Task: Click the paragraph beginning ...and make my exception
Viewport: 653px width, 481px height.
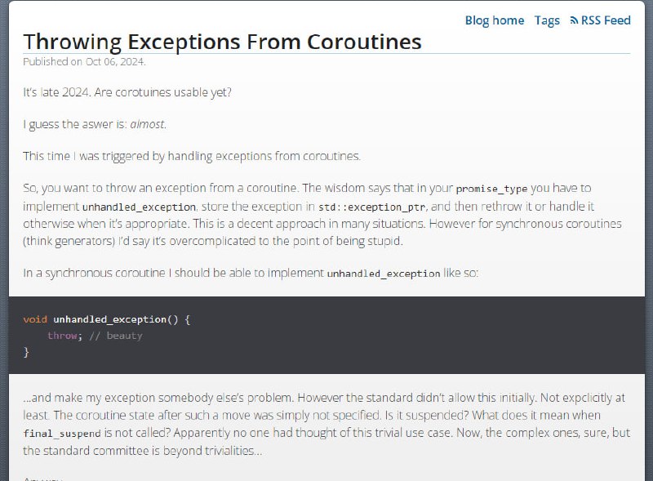Action: (x=326, y=424)
